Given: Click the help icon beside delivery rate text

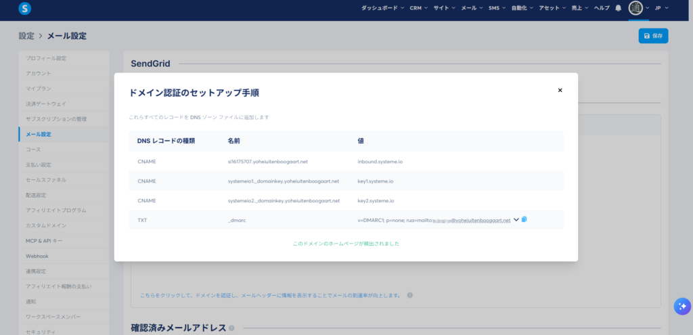Looking at the screenshot, I should 410,295.
